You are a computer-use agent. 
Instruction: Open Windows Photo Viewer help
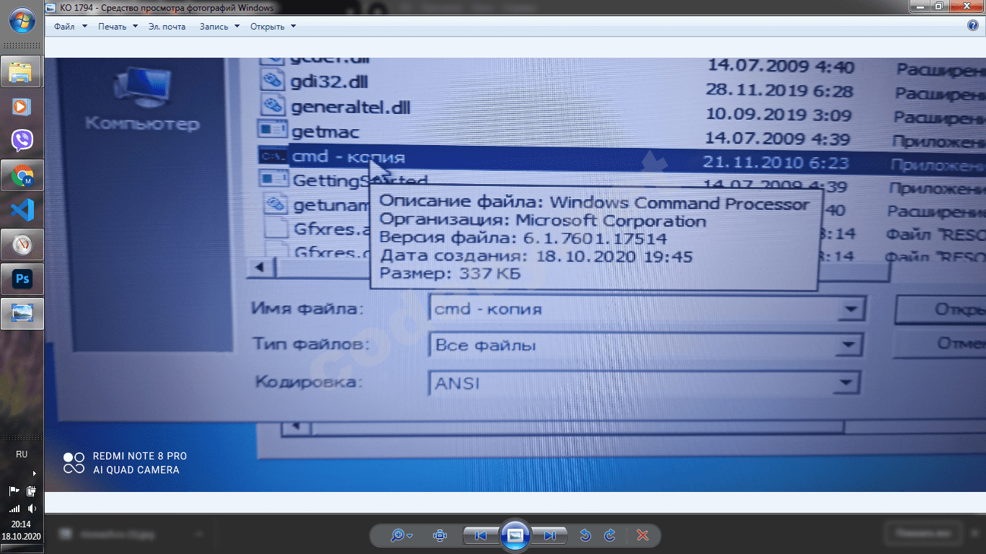point(972,26)
